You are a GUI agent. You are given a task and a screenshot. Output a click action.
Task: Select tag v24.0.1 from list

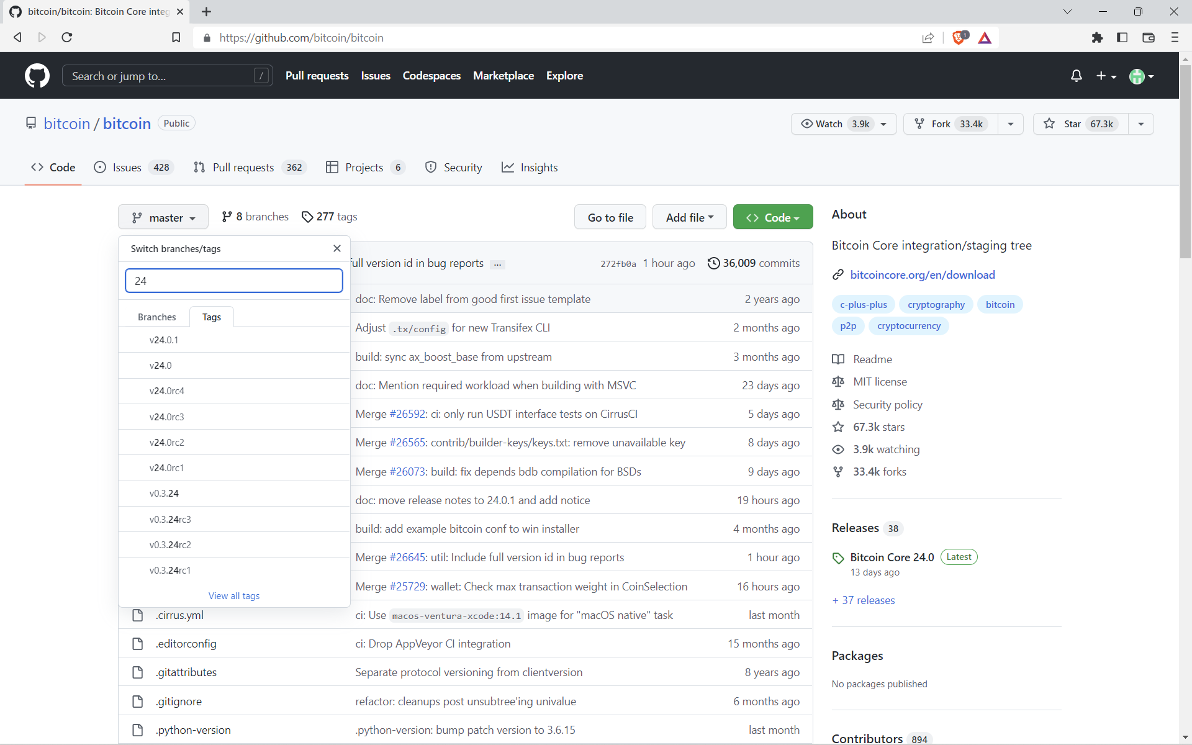coord(164,340)
